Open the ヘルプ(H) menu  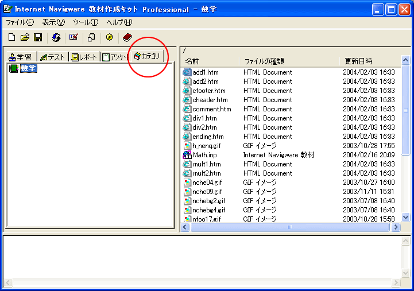(119, 22)
